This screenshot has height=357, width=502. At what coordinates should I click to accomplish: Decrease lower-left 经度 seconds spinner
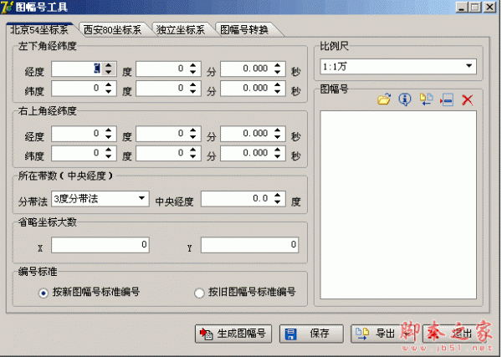pyautogui.click(x=278, y=72)
